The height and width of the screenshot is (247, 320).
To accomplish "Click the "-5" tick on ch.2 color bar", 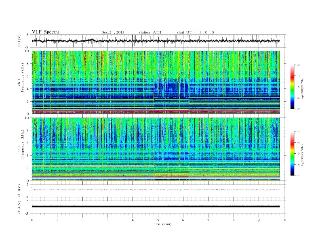I will click(x=298, y=154).
